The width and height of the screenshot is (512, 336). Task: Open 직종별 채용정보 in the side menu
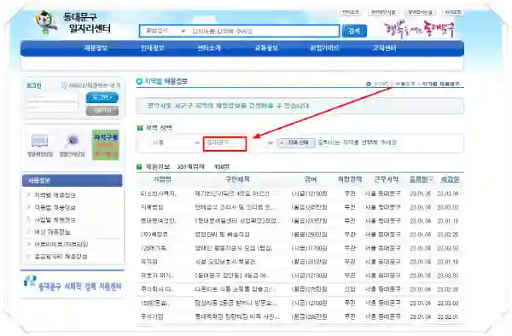coord(55,207)
